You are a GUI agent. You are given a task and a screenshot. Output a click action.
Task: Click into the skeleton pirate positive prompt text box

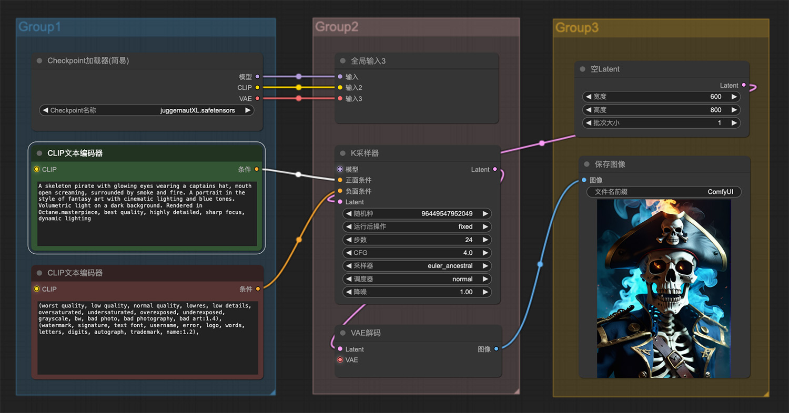click(x=147, y=214)
